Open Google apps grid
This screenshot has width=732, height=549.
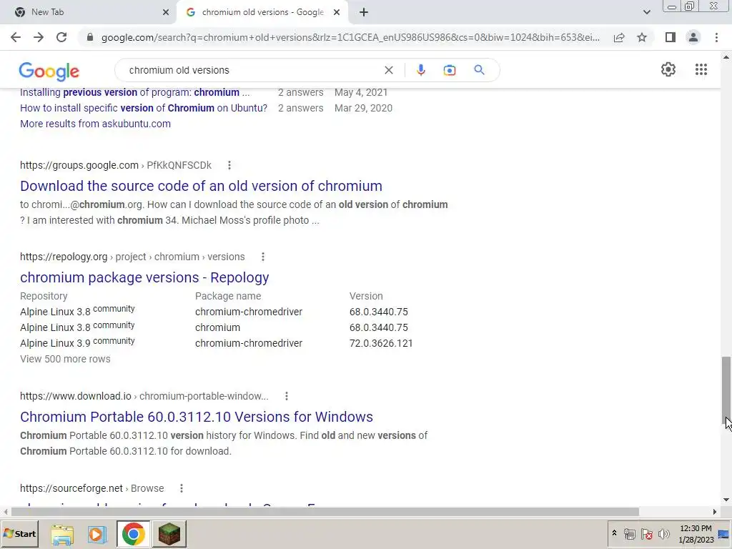pos(701,69)
